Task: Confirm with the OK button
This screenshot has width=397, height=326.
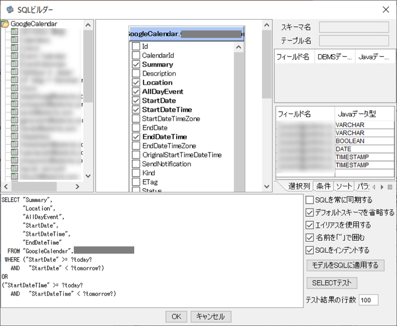Action: pos(176,316)
